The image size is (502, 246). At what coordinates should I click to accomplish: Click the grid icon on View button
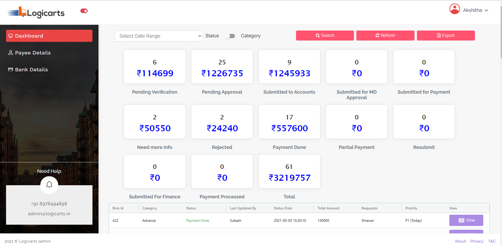(461, 220)
